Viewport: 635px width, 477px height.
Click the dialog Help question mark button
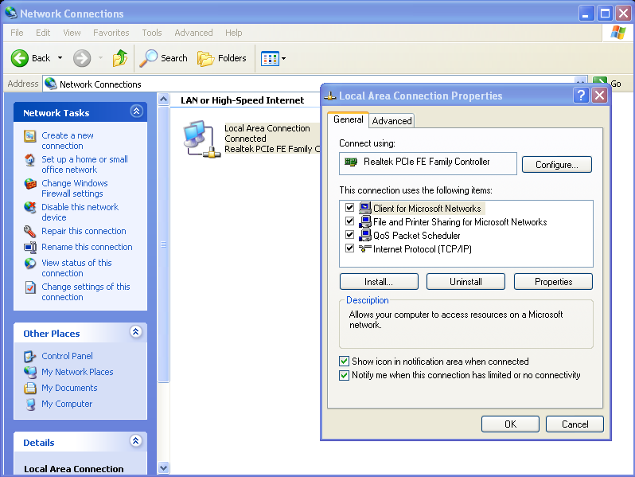tap(581, 96)
